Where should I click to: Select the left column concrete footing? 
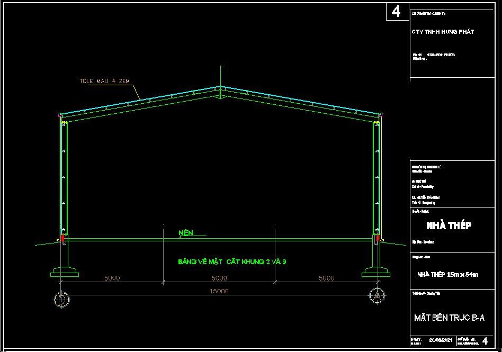(x=64, y=273)
